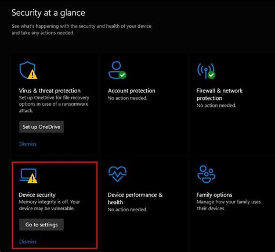This screenshot has height=252, width=275.
Task: Click the green checkmark on Firewall icon
Action: [x=211, y=75]
